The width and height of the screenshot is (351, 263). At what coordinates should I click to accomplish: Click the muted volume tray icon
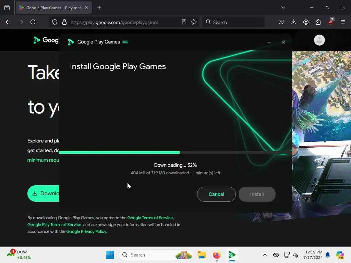(295, 255)
